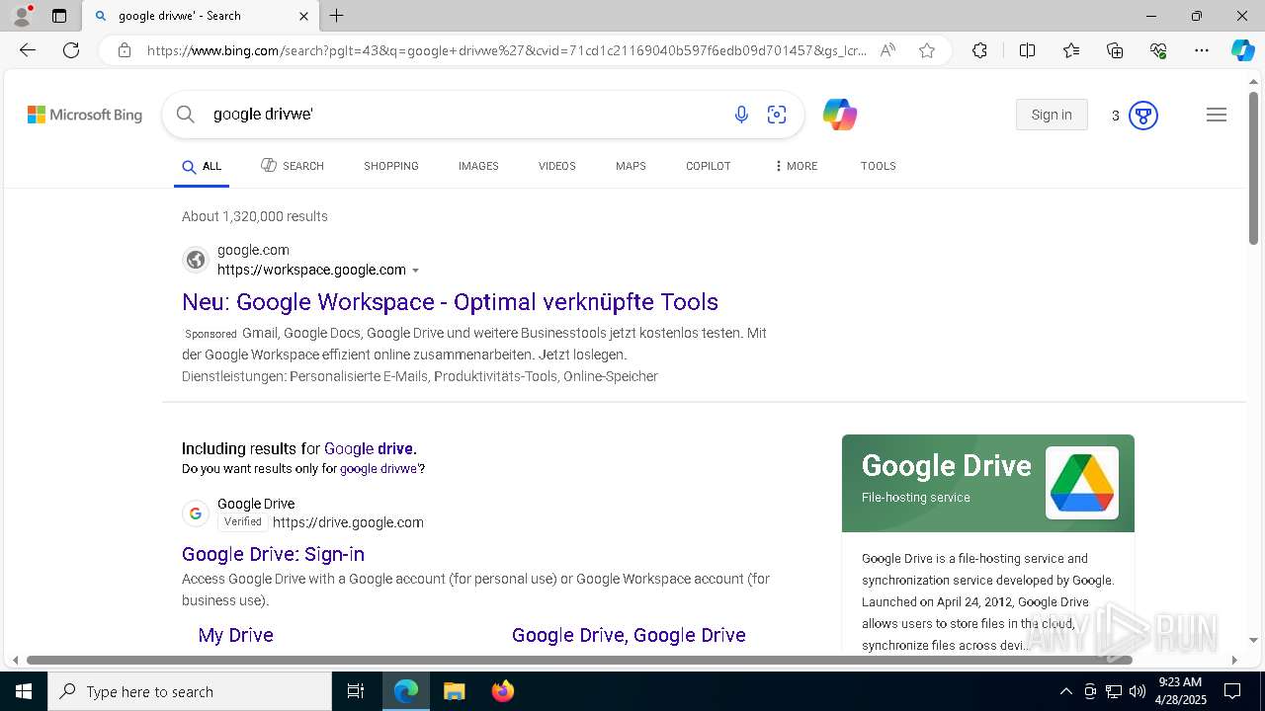Open the colorful Copilot icon beside search box

coord(840,115)
